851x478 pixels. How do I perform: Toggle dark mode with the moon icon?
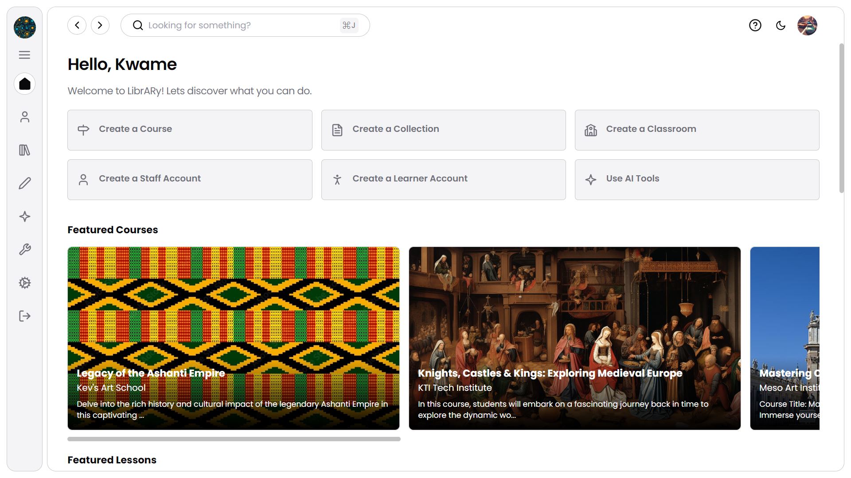click(x=781, y=25)
